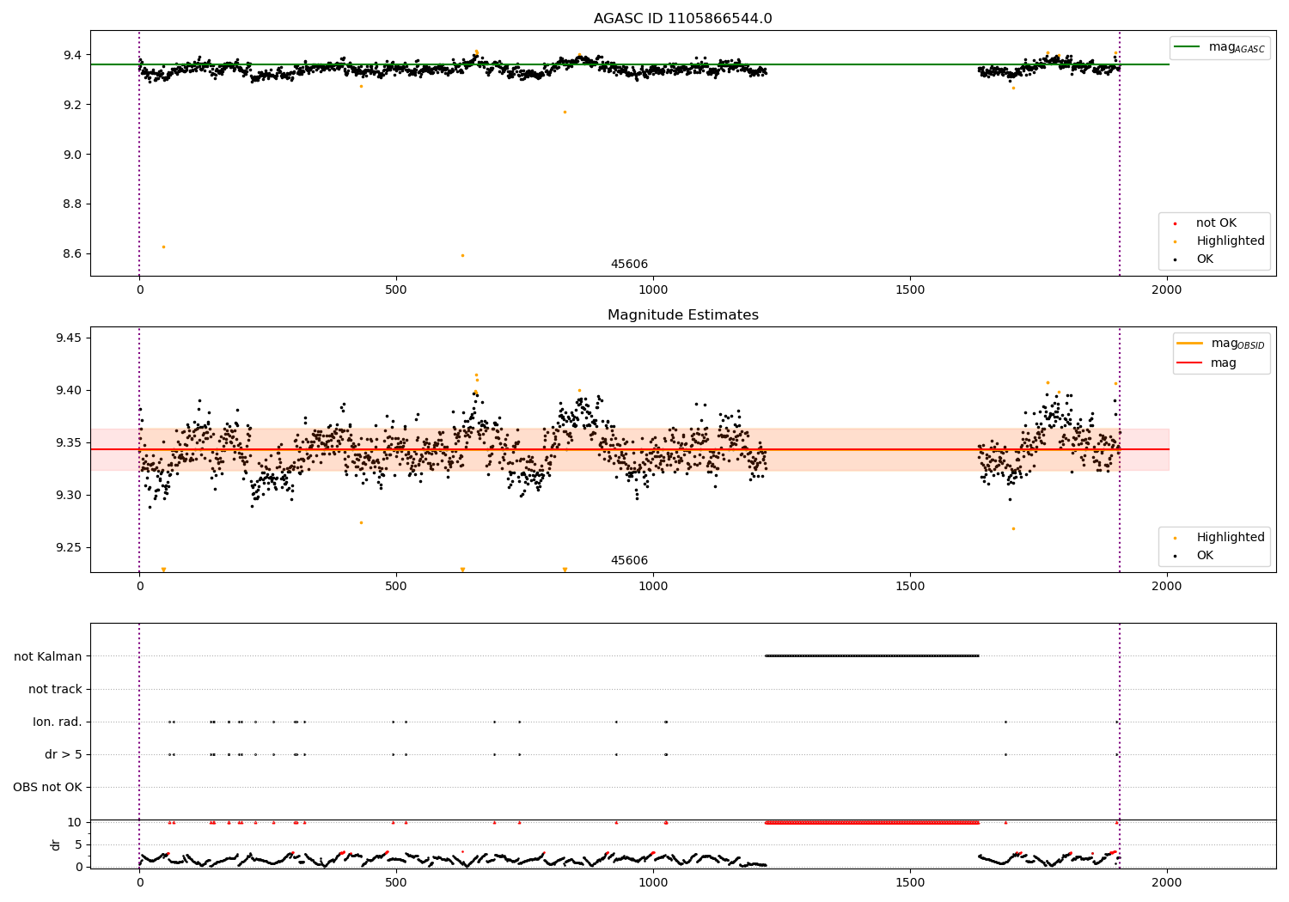Click the 'OBS not OK' row label
Image resolution: width=1289 pixels, height=902 pixels.
tap(48, 787)
